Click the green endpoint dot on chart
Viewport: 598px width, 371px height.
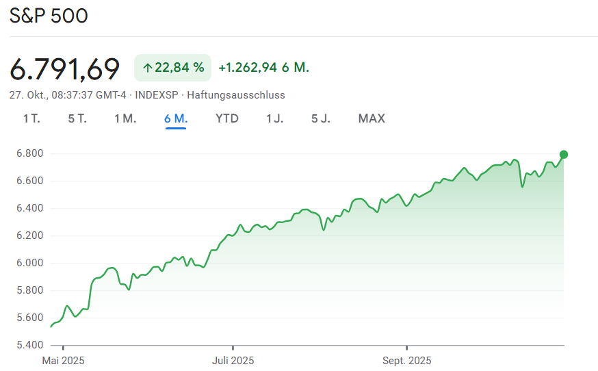(x=564, y=154)
